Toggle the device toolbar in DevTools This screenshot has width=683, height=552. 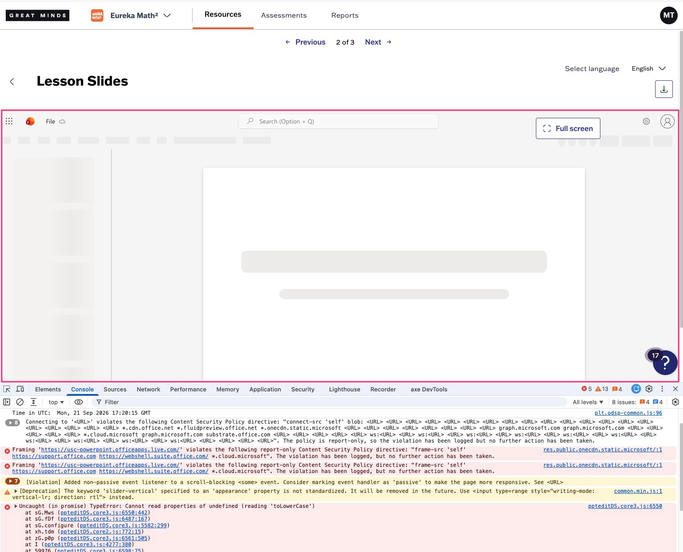click(20, 389)
